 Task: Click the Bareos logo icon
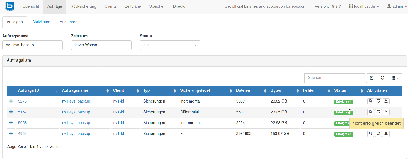pos(10,6)
